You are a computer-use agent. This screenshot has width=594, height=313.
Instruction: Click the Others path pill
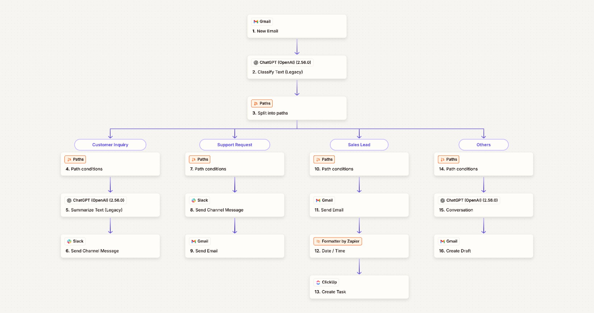coord(484,145)
